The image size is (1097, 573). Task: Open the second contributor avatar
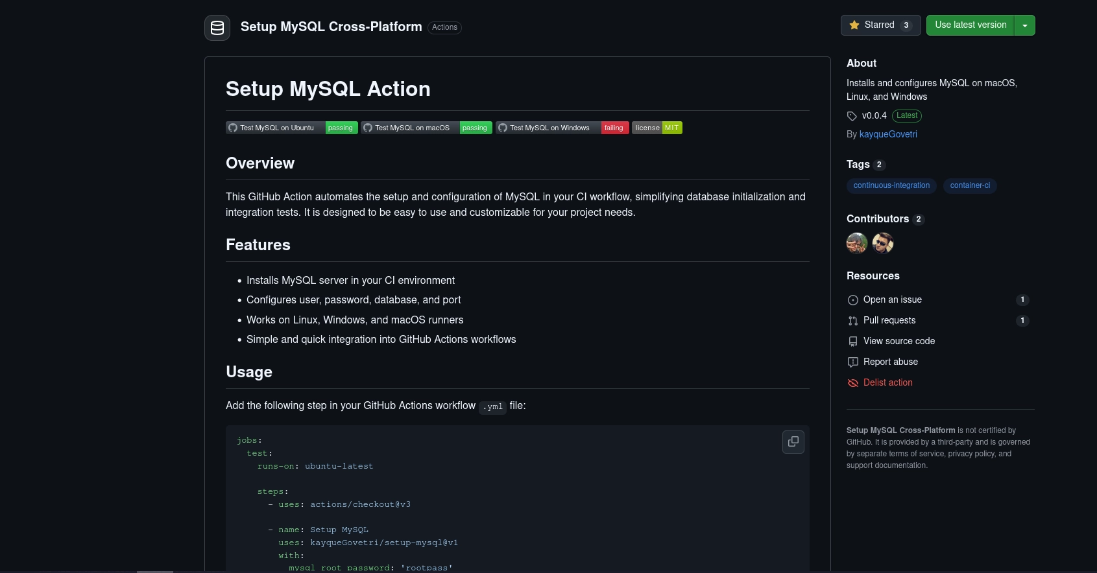click(x=883, y=243)
